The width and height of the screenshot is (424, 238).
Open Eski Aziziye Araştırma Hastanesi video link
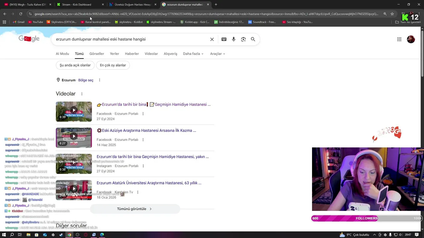coord(146,131)
